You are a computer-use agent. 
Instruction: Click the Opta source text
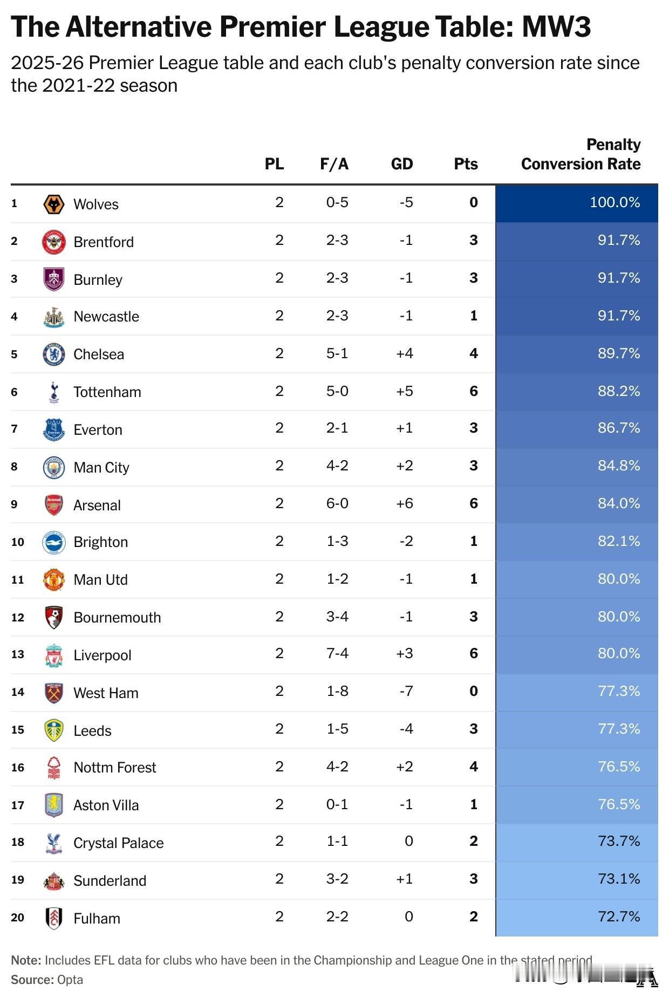click(x=70, y=980)
